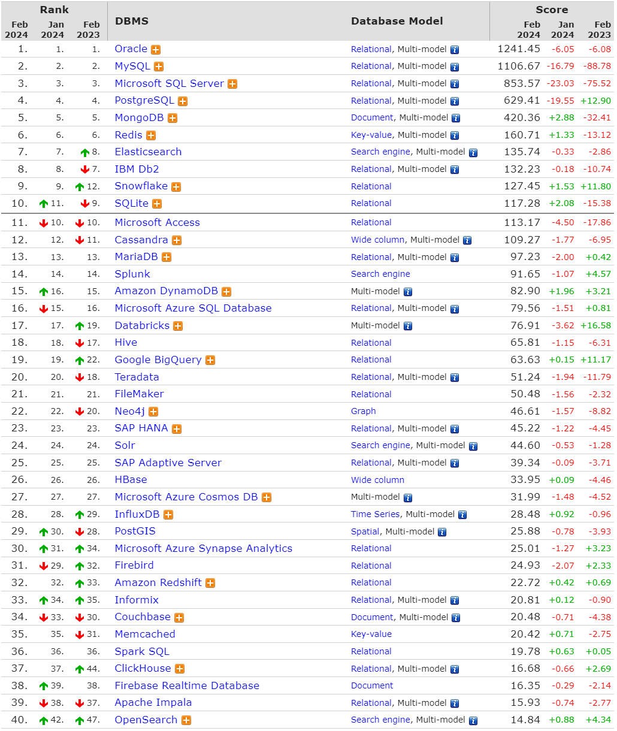Image resolution: width=617 pixels, height=731 pixels.
Task: Click the plus icon next to Microsoft Azure Cosmos DB
Action: click(x=267, y=497)
